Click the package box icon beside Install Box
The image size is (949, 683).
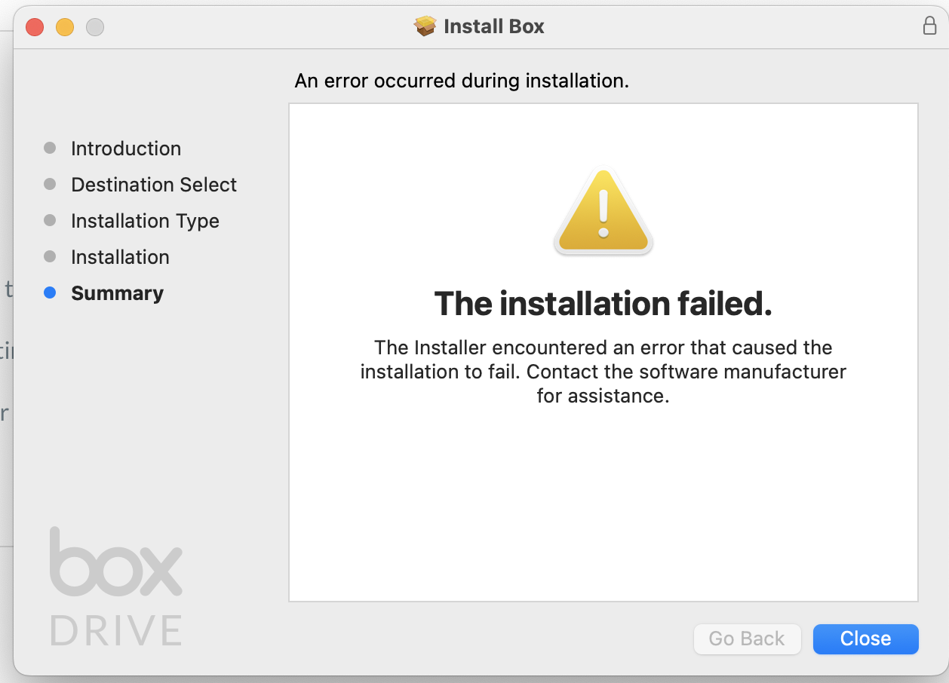(425, 26)
